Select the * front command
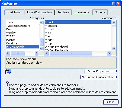 tap(78, 29)
